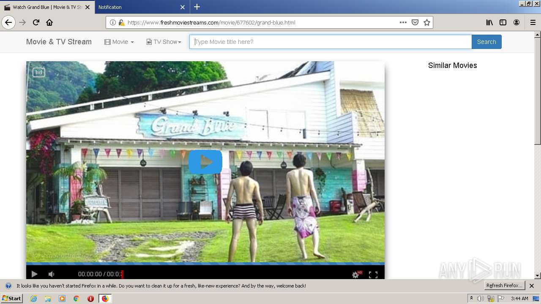Reload the current page

coord(36,22)
